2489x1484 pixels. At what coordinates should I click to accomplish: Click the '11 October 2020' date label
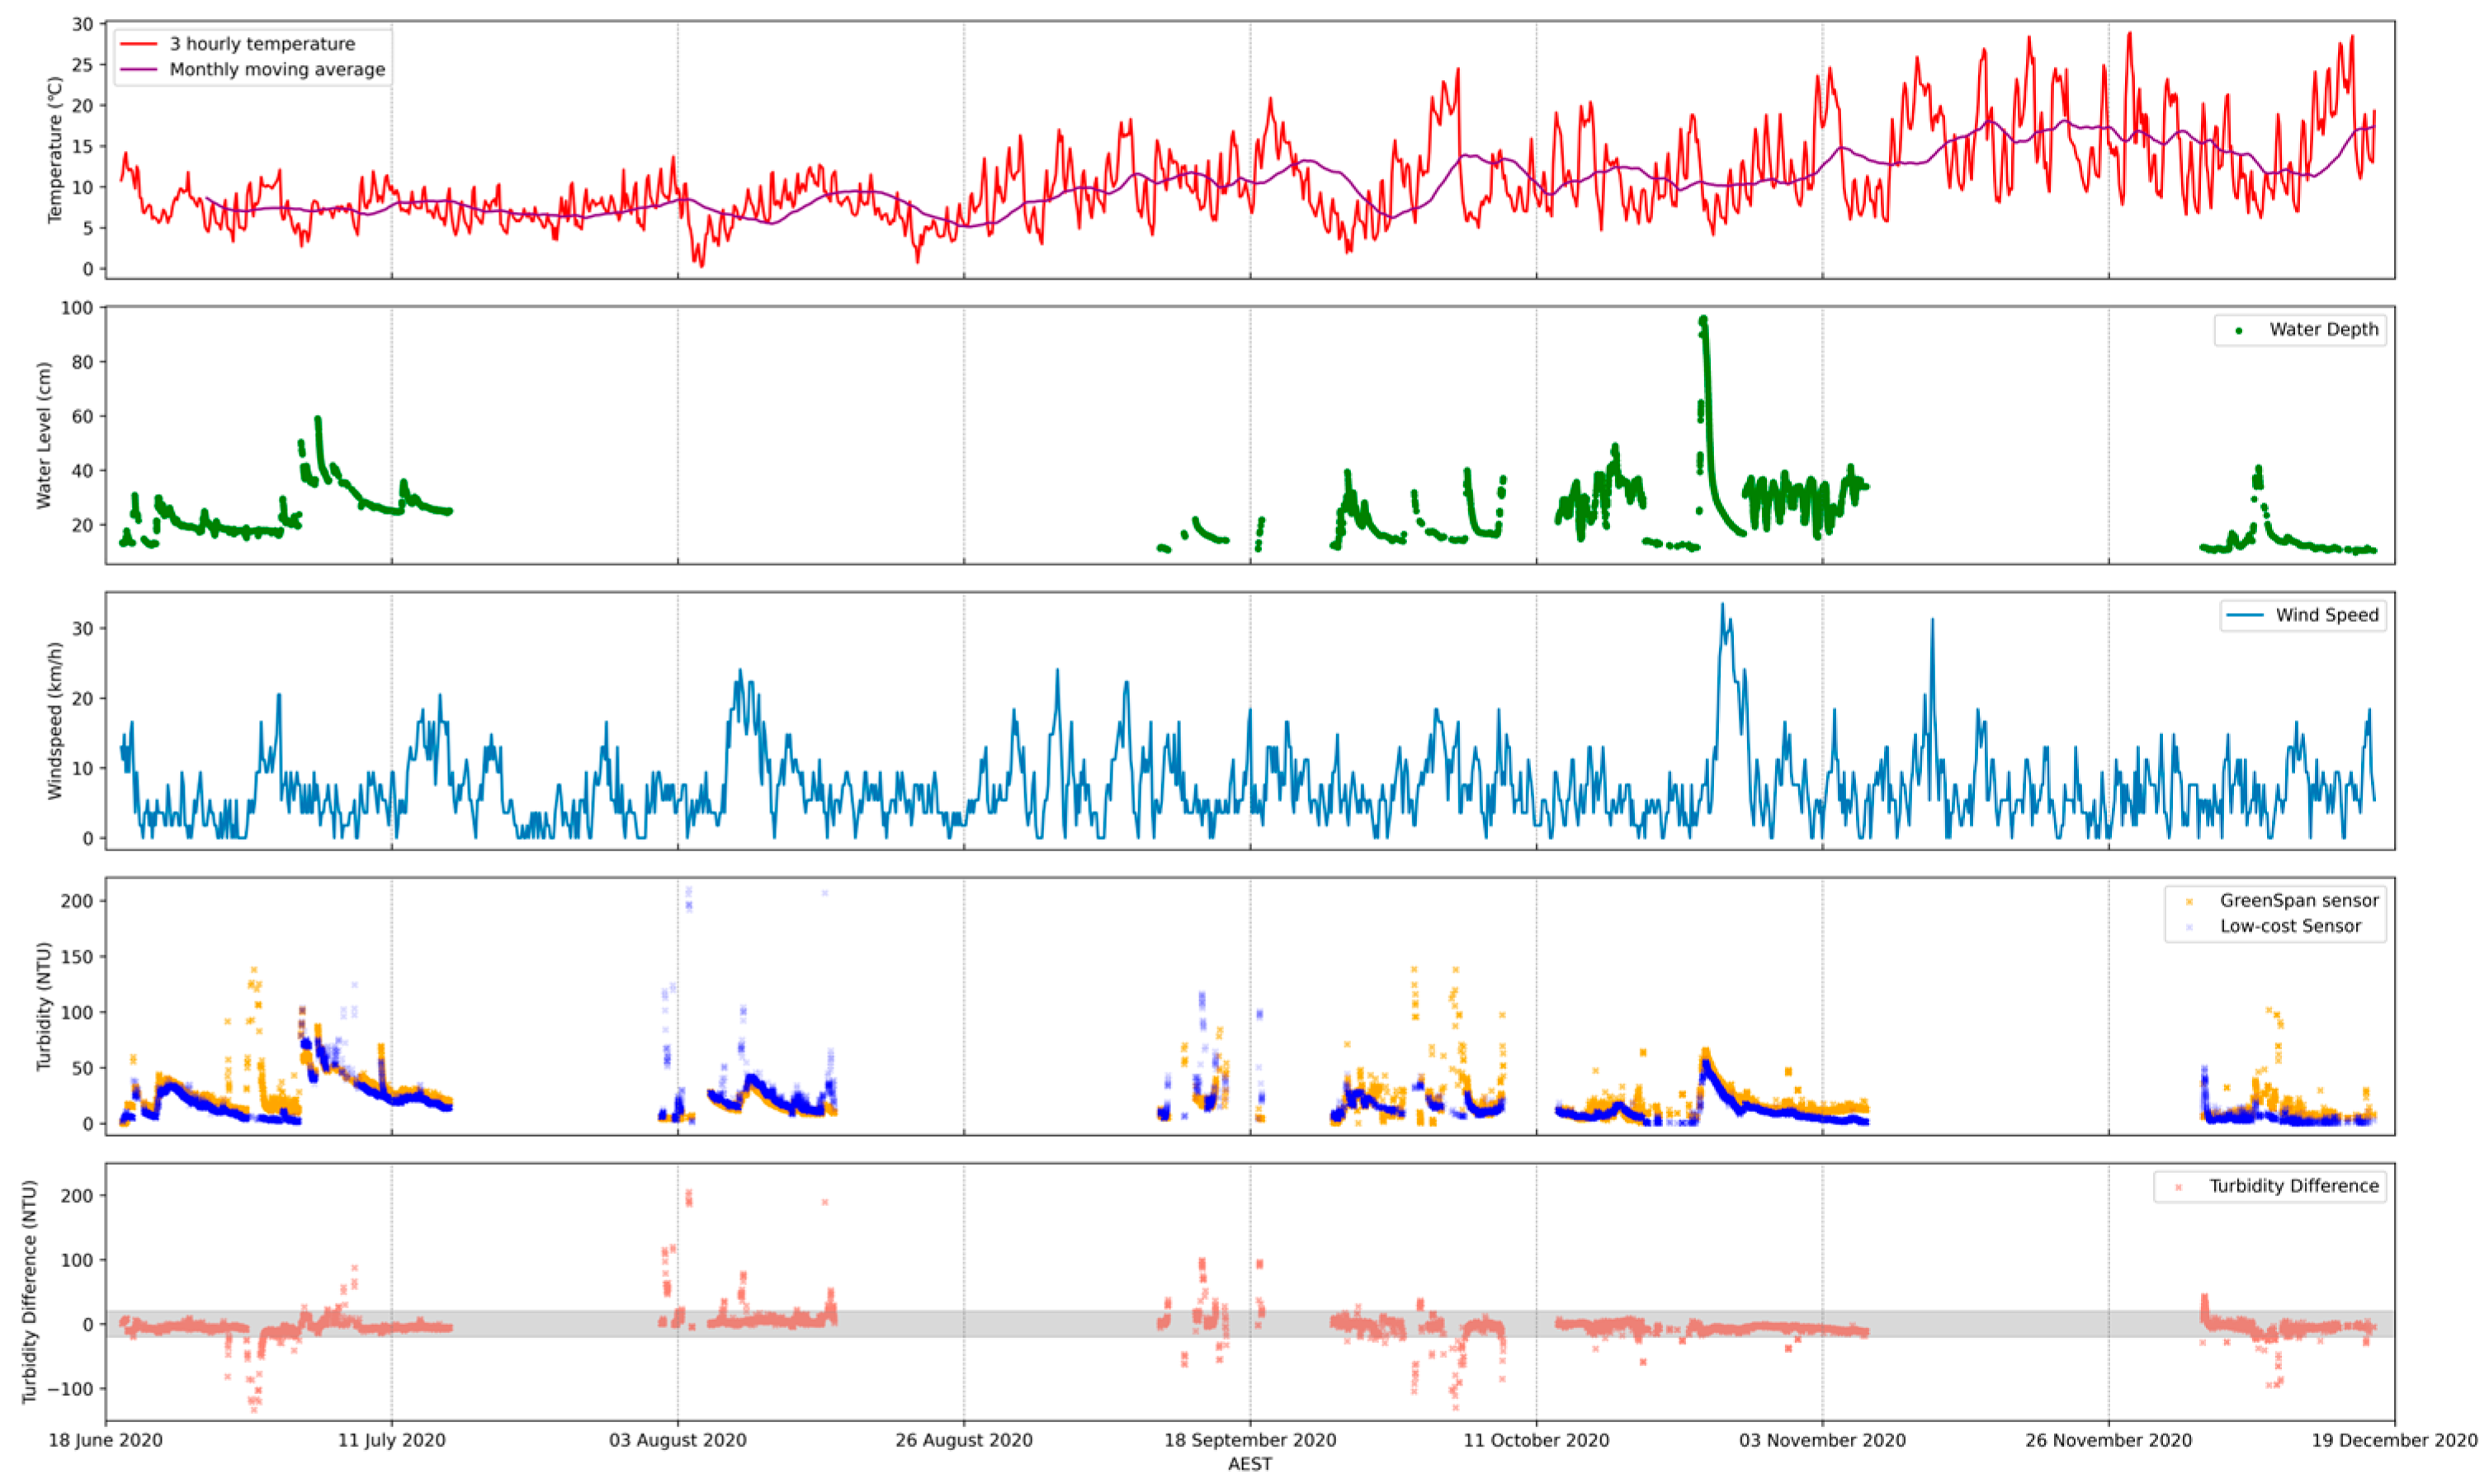[1536, 1440]
